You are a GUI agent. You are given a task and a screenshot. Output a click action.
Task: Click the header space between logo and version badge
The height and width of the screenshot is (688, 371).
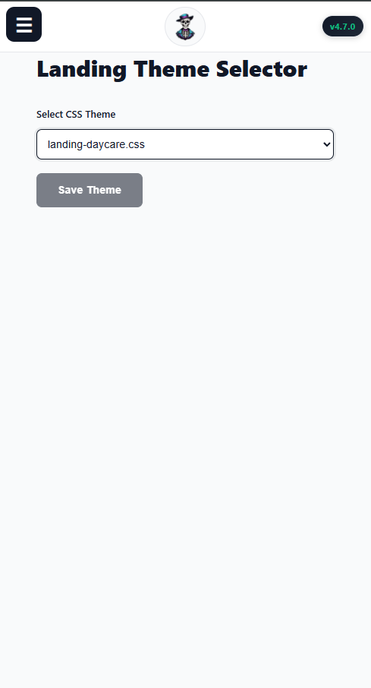coord(263,27)
